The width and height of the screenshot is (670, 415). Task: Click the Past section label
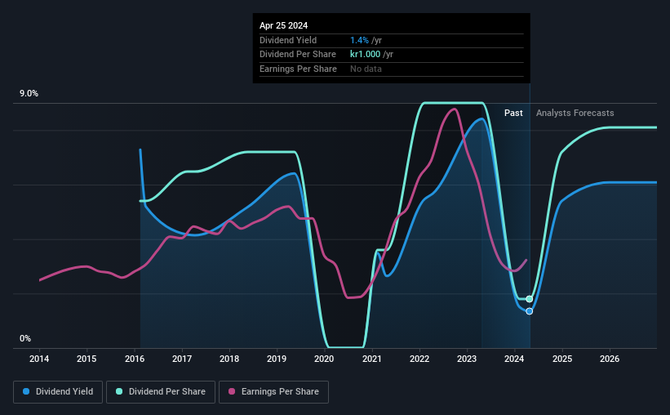513,113
